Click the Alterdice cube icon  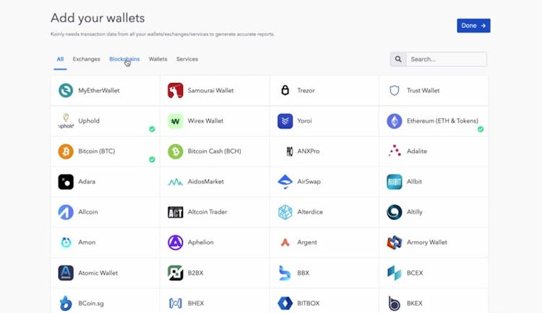click(285, 212)
